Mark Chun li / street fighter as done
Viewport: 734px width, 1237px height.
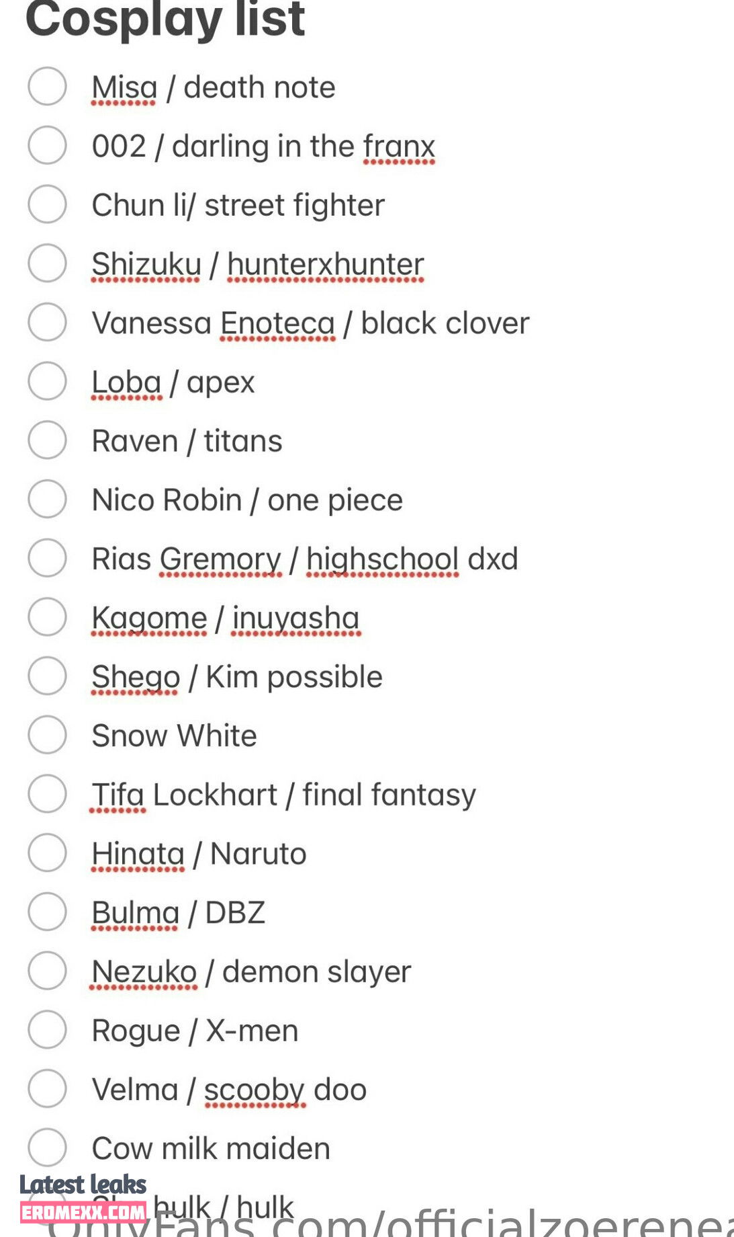point(47,204)
